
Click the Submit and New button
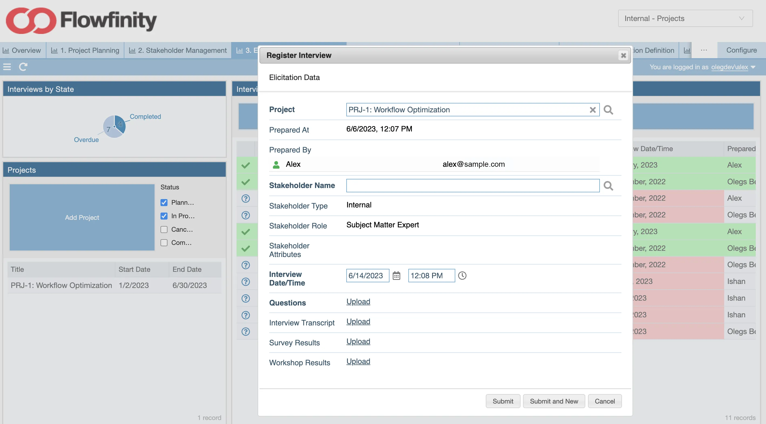tap(554, 401)
